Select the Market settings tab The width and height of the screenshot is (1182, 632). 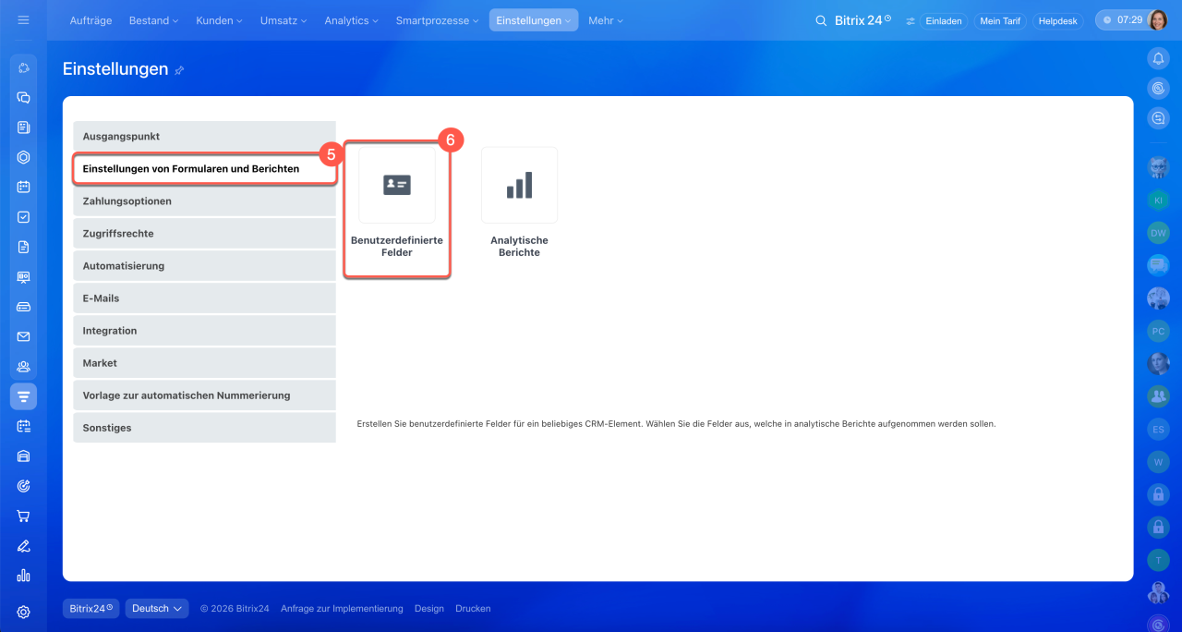204,363
